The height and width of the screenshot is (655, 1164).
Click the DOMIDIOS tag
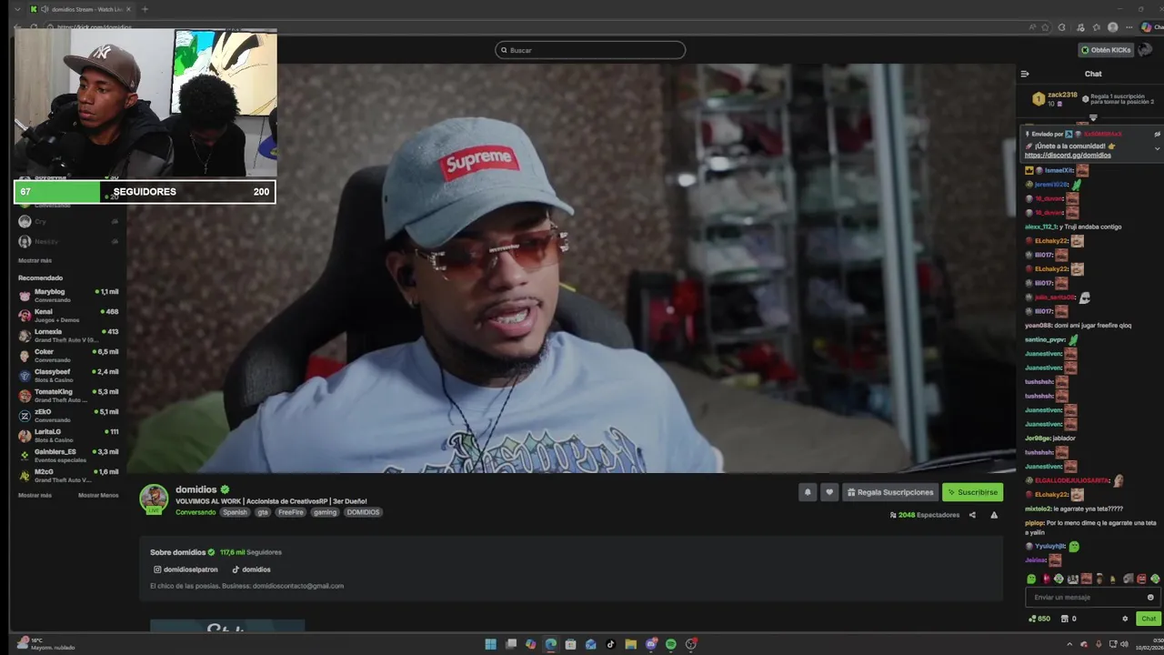click(363, 512)
